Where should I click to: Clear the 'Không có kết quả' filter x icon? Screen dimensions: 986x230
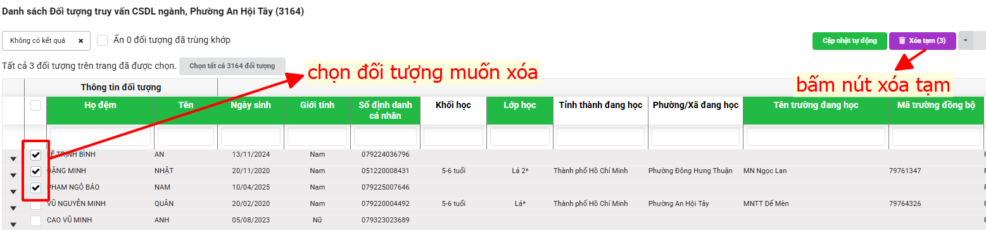pyautogui.click(x=80, y=40)
